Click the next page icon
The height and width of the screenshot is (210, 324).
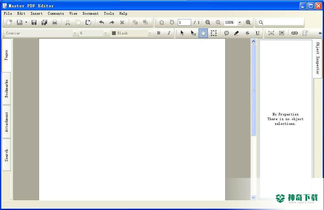pos(172,22)
